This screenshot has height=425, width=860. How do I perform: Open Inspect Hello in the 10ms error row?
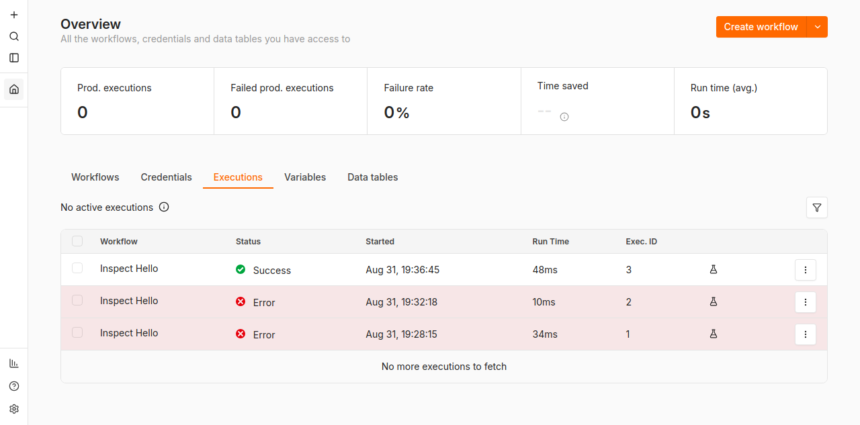click(129, 301)
